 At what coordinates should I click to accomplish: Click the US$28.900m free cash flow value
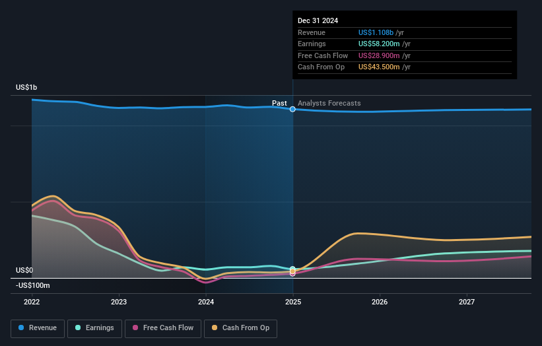(379, 55)
